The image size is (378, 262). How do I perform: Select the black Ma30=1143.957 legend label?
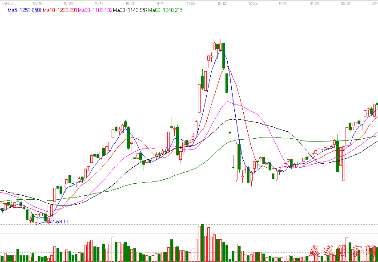[130, 10]
